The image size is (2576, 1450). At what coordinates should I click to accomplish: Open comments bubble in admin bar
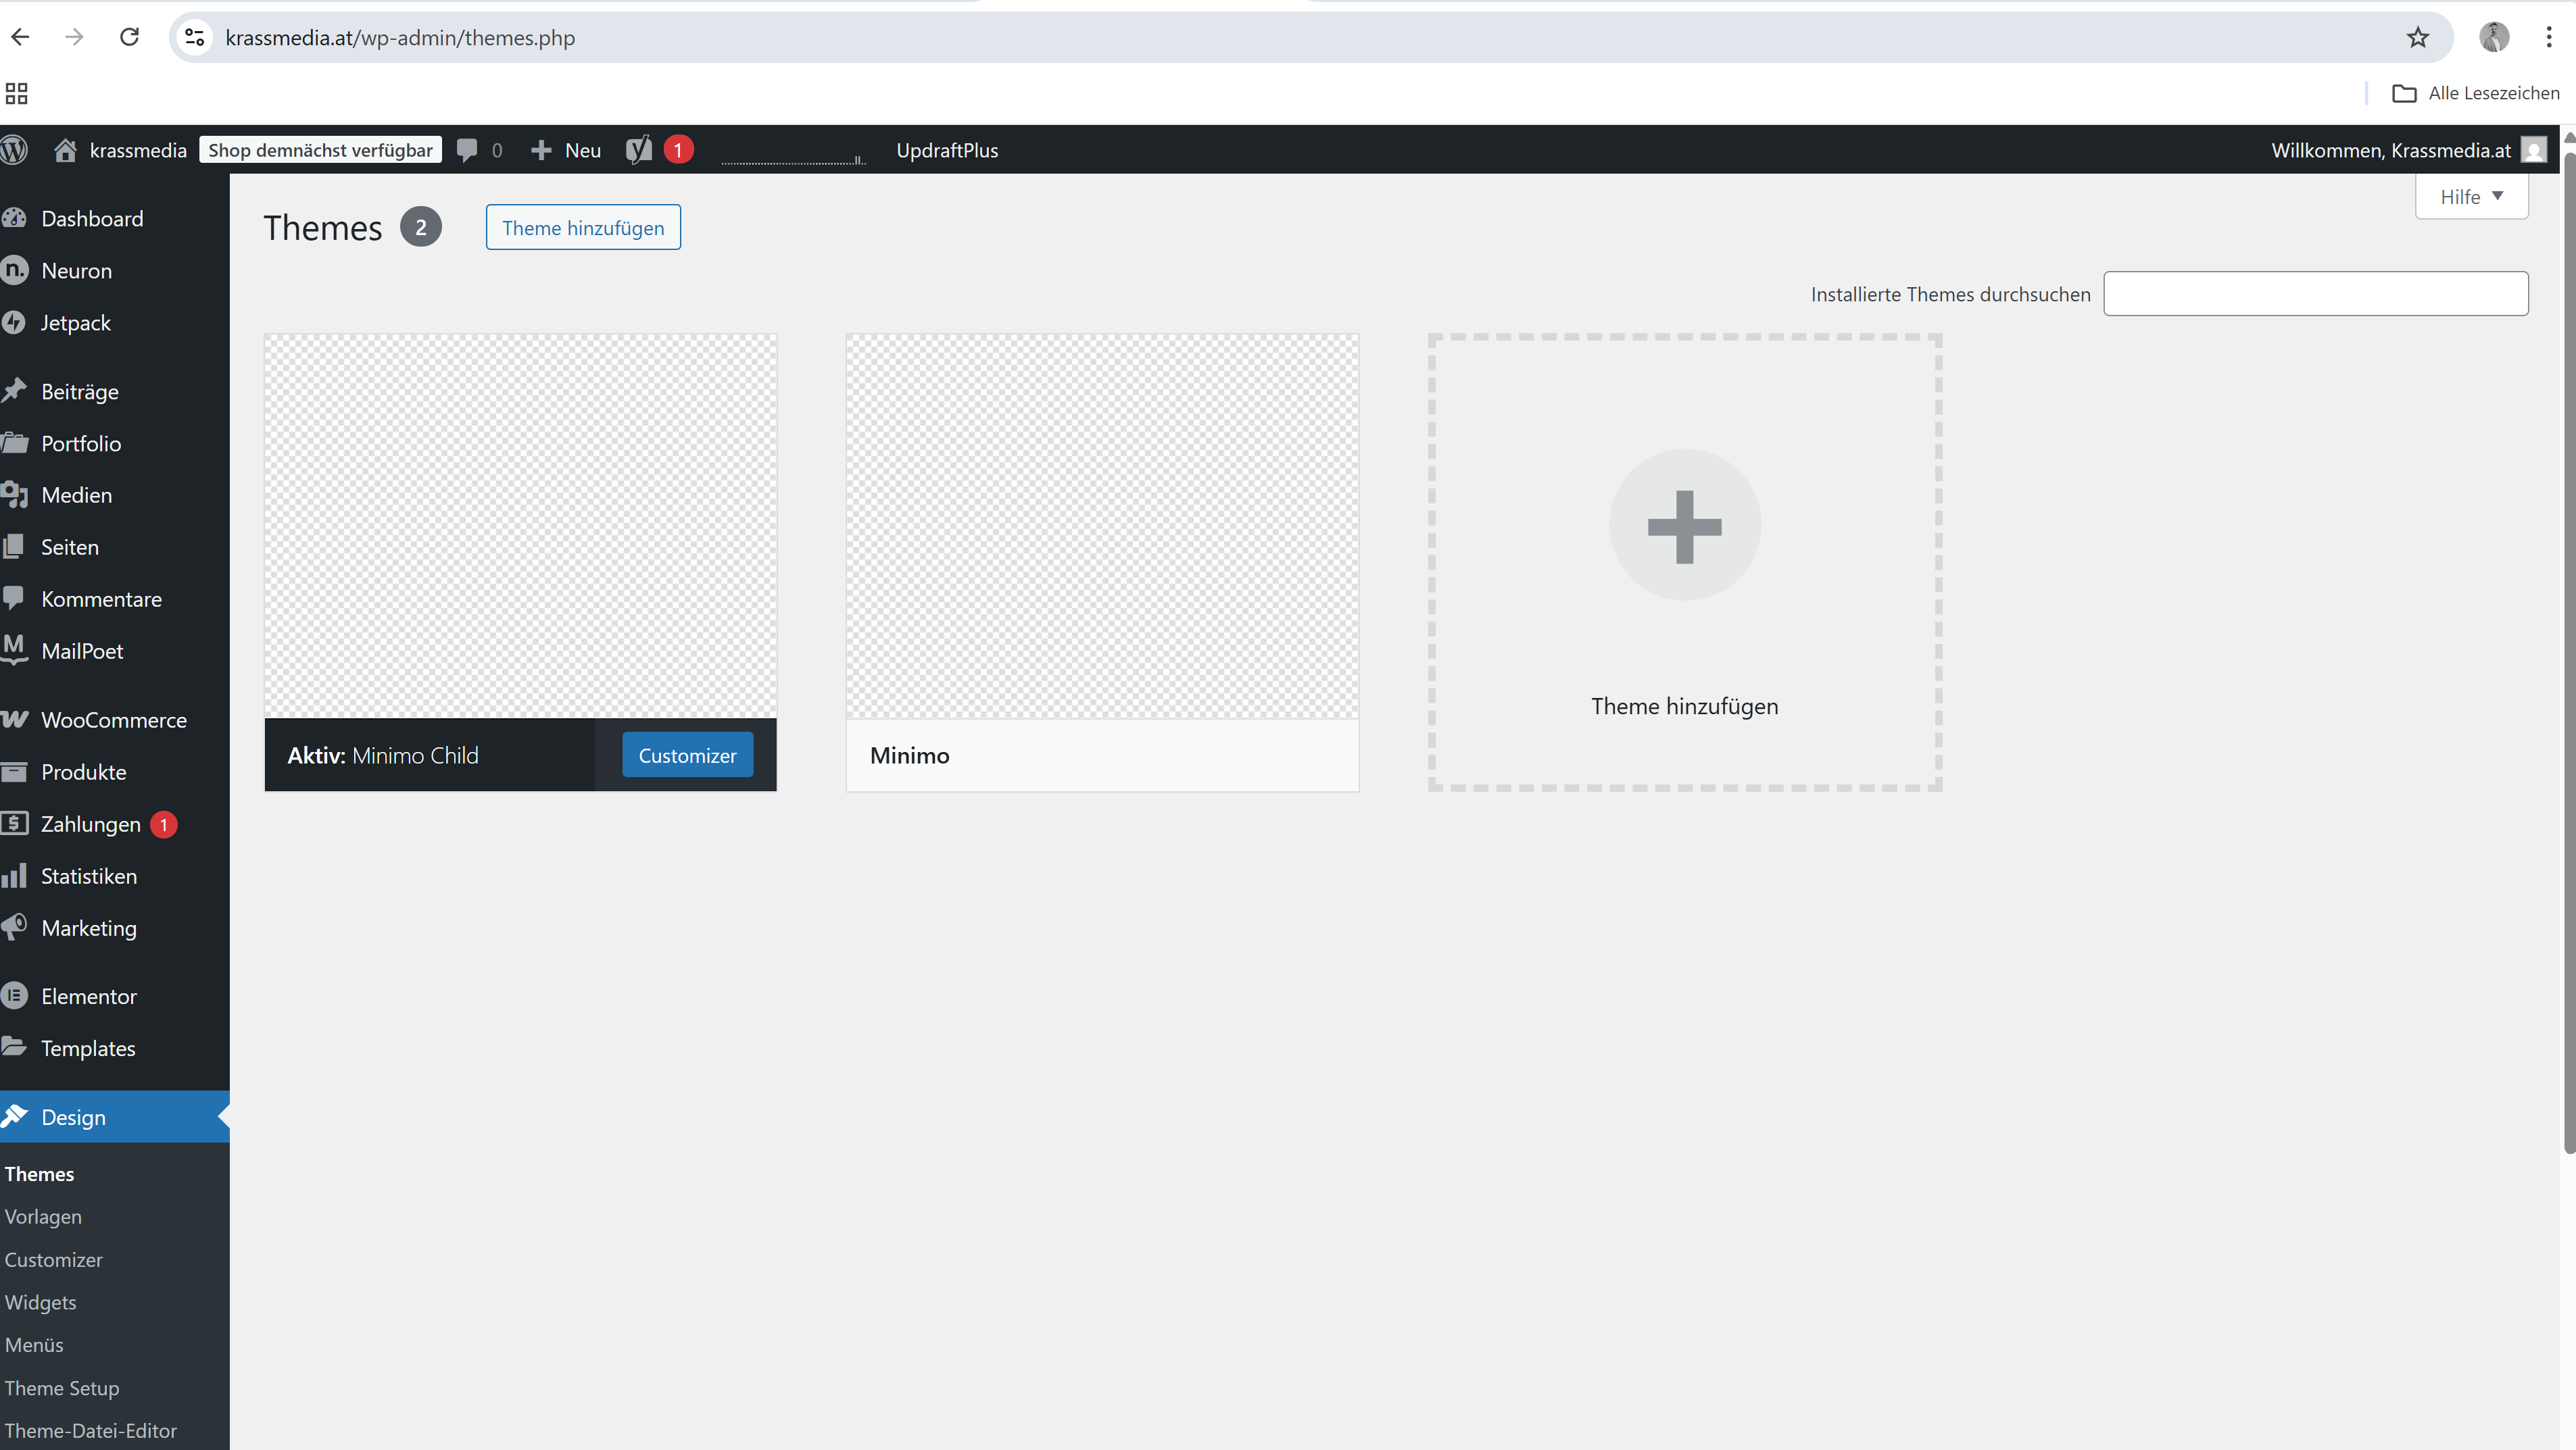click(466, 150)
